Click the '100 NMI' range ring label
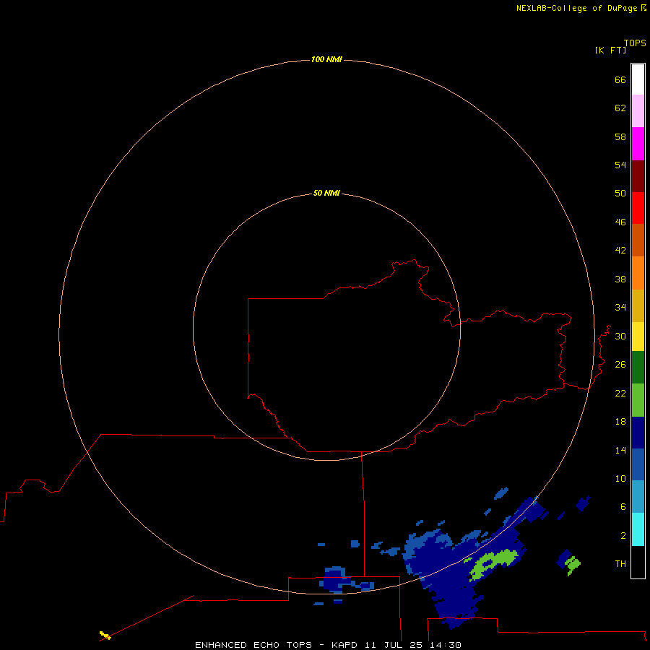 click(x=326, y=60)
